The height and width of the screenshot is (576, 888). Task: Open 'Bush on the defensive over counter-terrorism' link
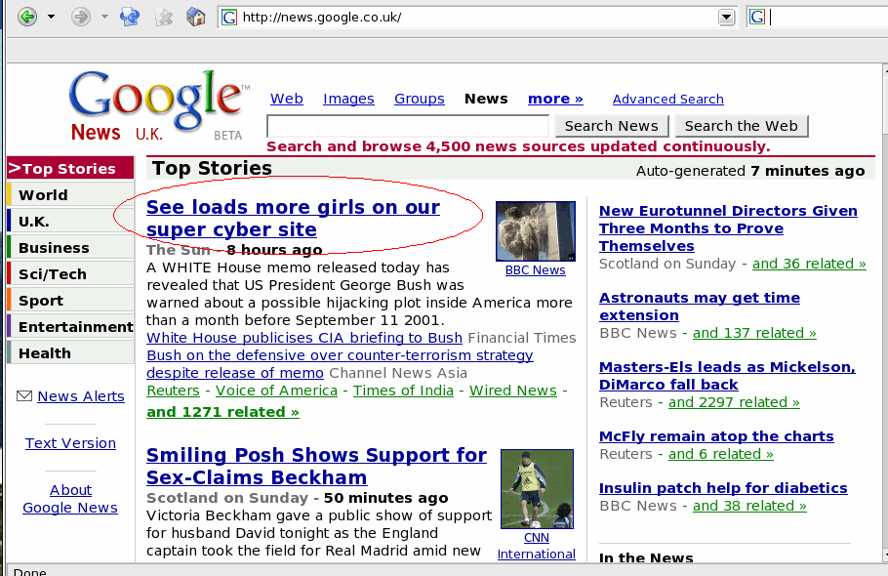tap(340, 363)
